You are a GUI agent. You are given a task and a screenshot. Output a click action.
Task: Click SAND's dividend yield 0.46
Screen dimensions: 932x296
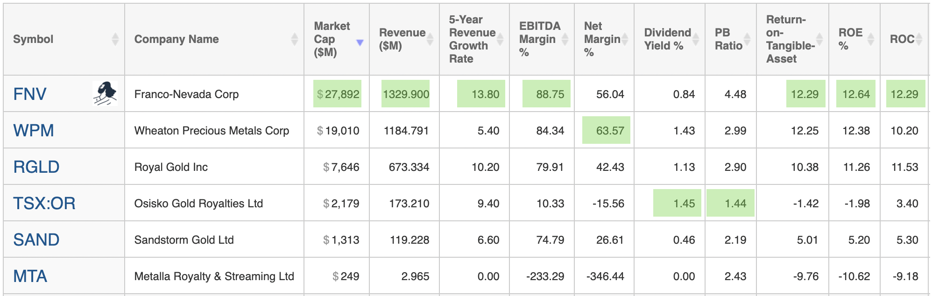pos(684,240)
